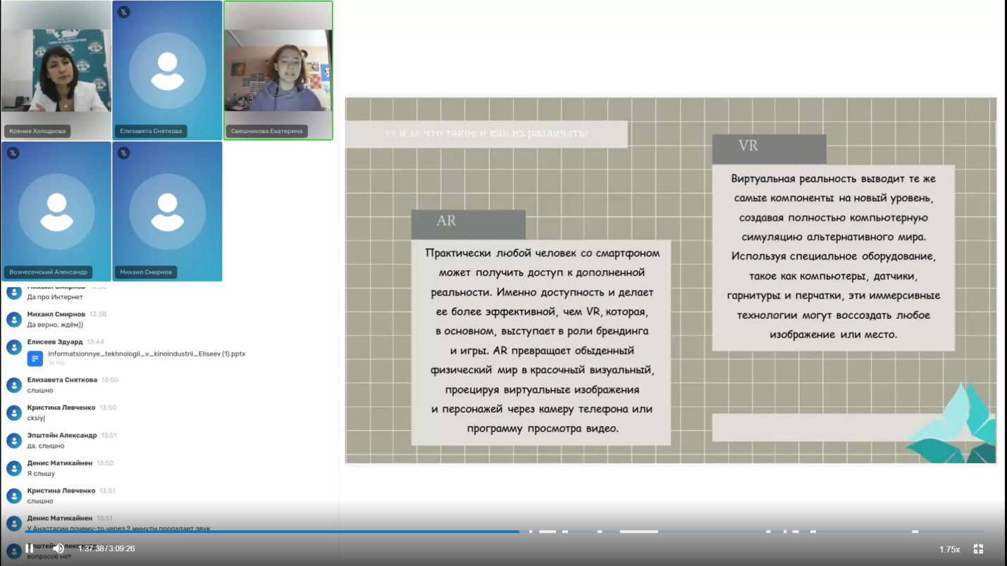Click chat avatar beside Елизавета Сняткова's "слышно" message
The image size is (1007, 566).
[14, 385]
